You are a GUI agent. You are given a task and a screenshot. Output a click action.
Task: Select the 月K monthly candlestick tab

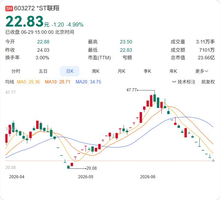[121, 71]
